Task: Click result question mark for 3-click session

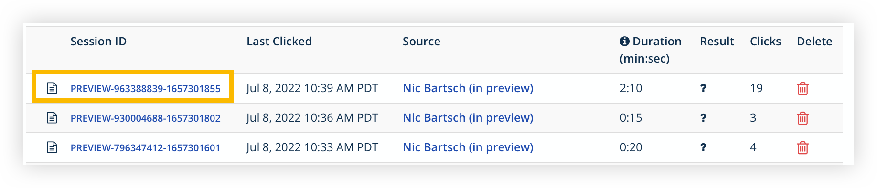Action: tap(703, 118)
